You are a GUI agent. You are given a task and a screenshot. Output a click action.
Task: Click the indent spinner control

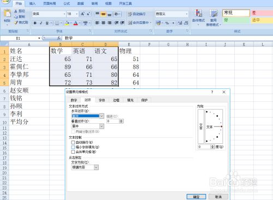[121, 121]
